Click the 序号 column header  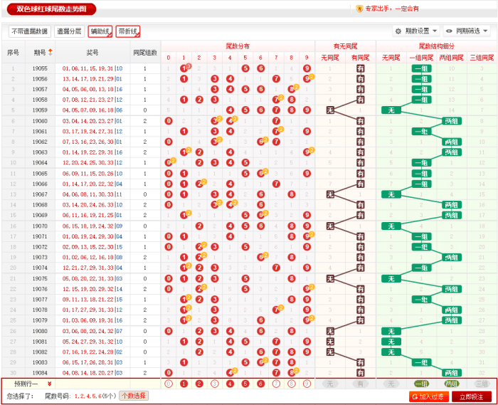[x=13, y=53]
